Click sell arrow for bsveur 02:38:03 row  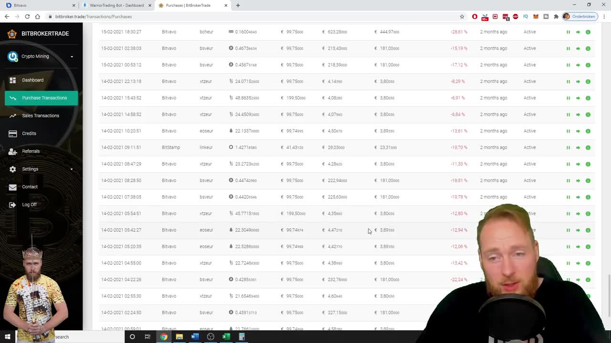point(578,49)
